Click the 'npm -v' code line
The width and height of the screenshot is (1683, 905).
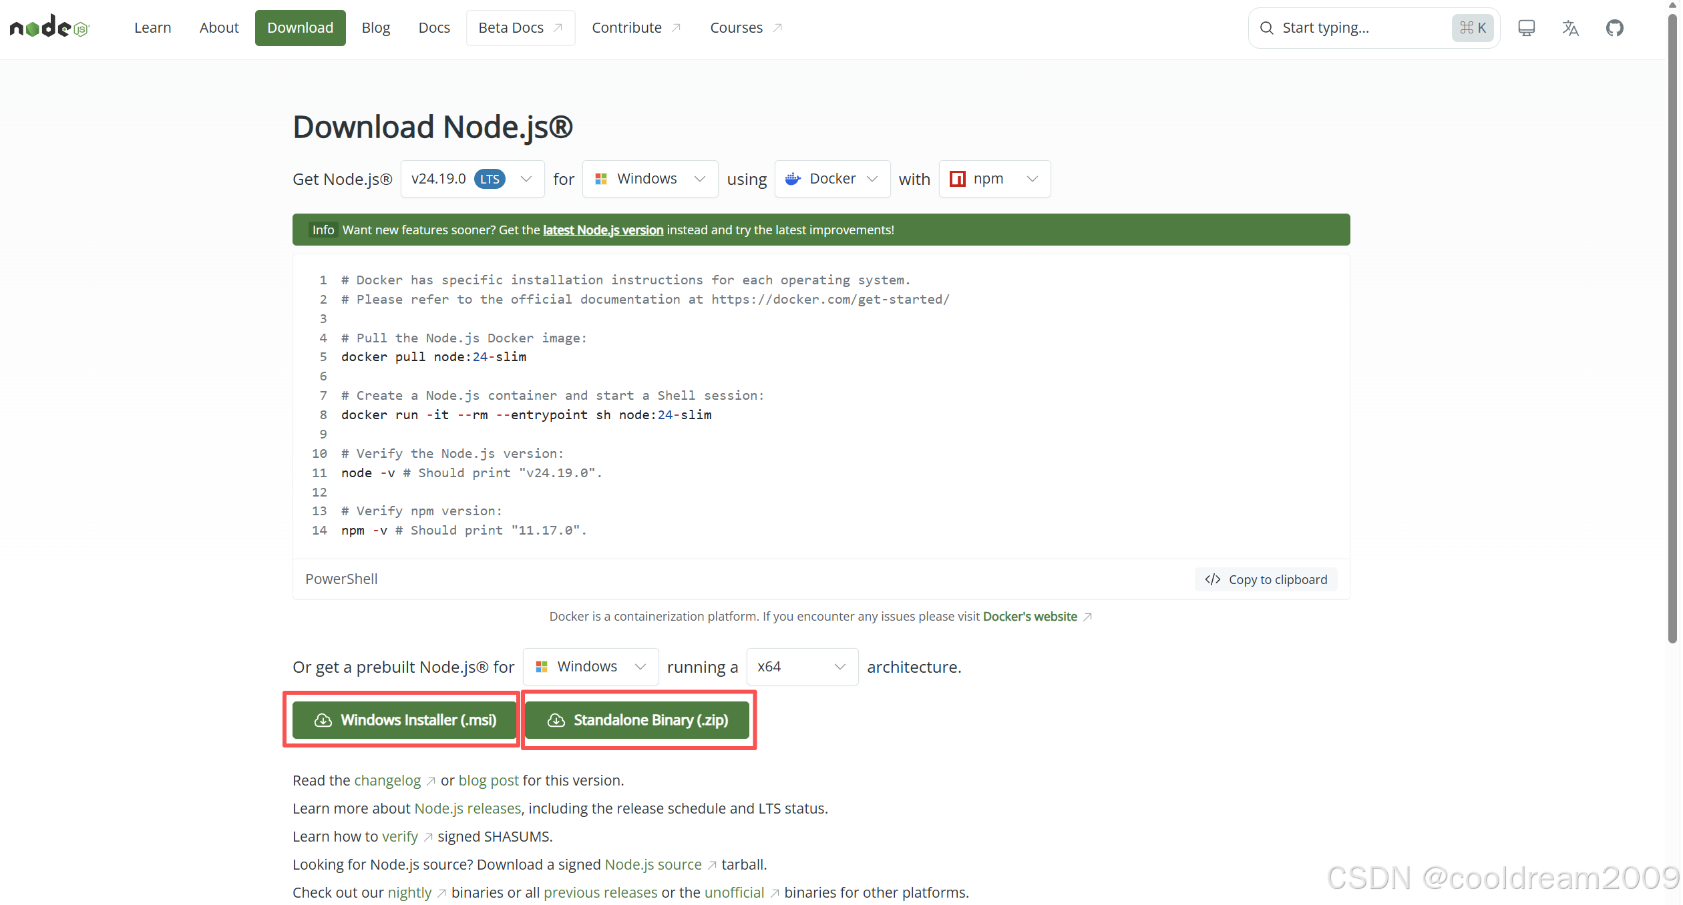[x=463, y=531]
